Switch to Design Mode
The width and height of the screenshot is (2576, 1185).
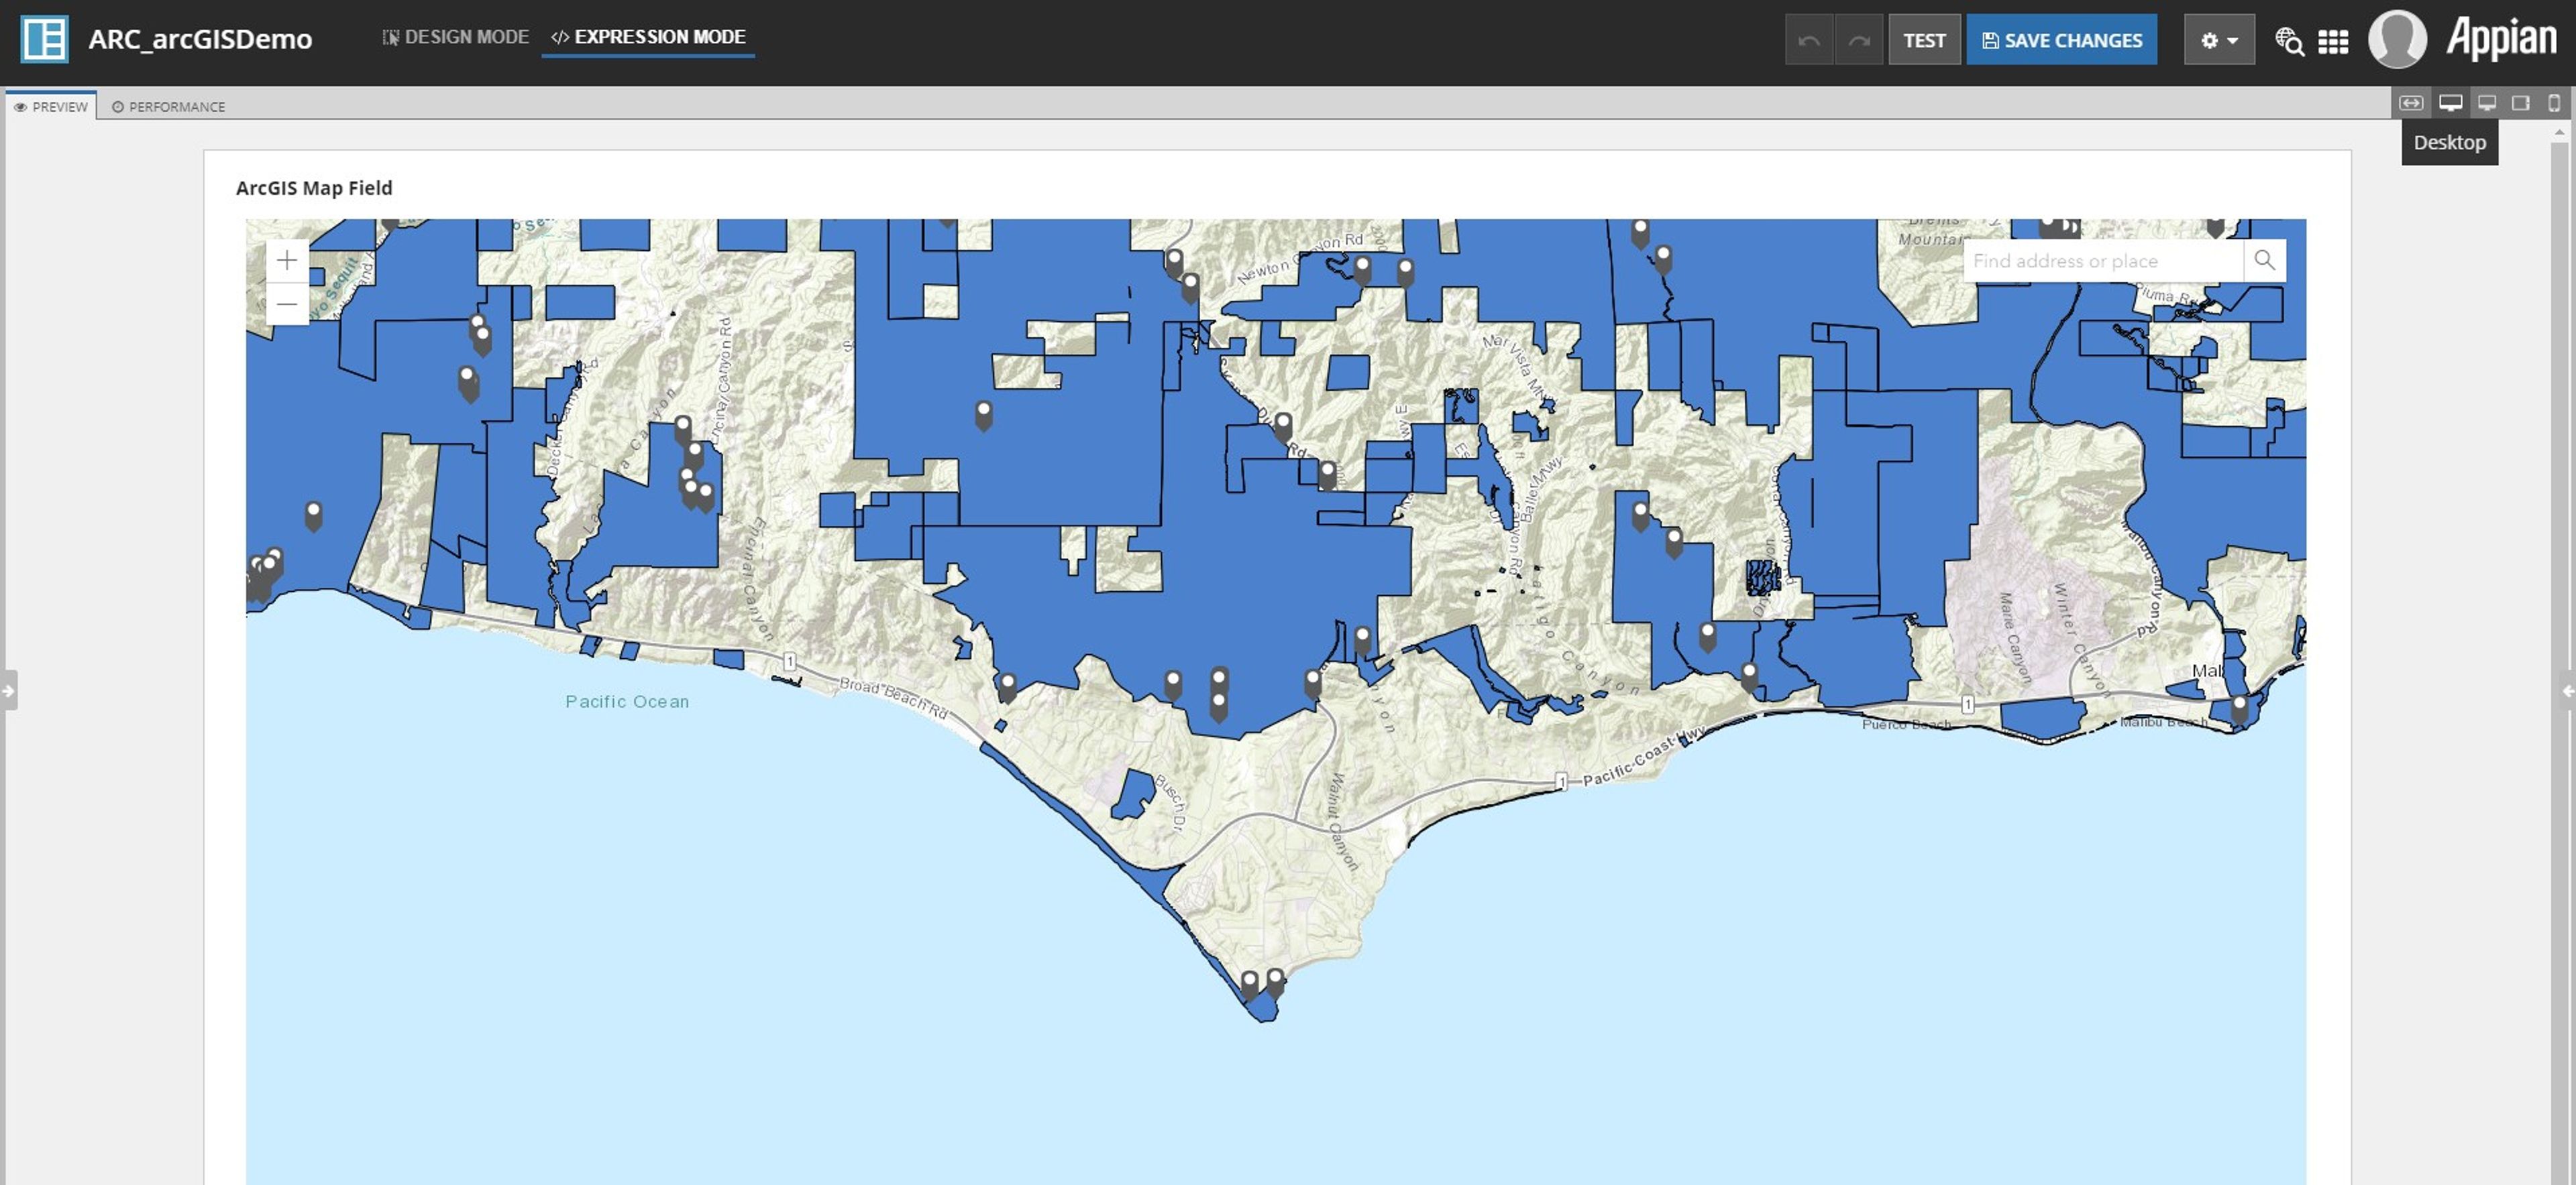tap(455, 37)
